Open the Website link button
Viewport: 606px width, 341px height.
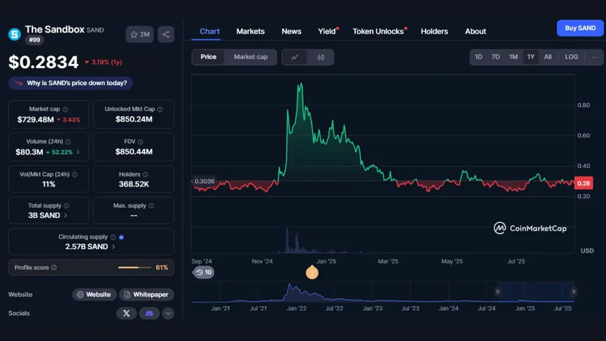point(94,295)
